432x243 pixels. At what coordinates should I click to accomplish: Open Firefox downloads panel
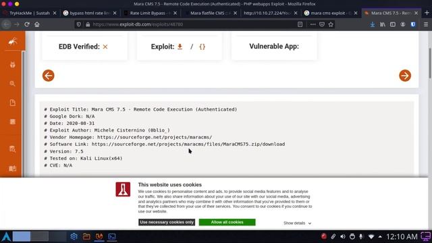coord(373,24)
